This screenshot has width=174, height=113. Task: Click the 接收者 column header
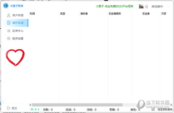84,14
